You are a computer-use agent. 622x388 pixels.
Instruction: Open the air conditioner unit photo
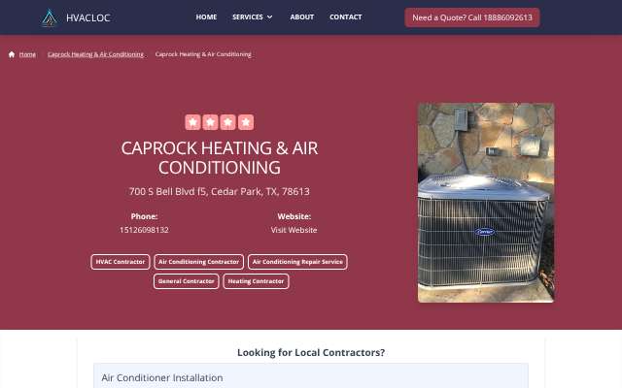tap(486, 203)
